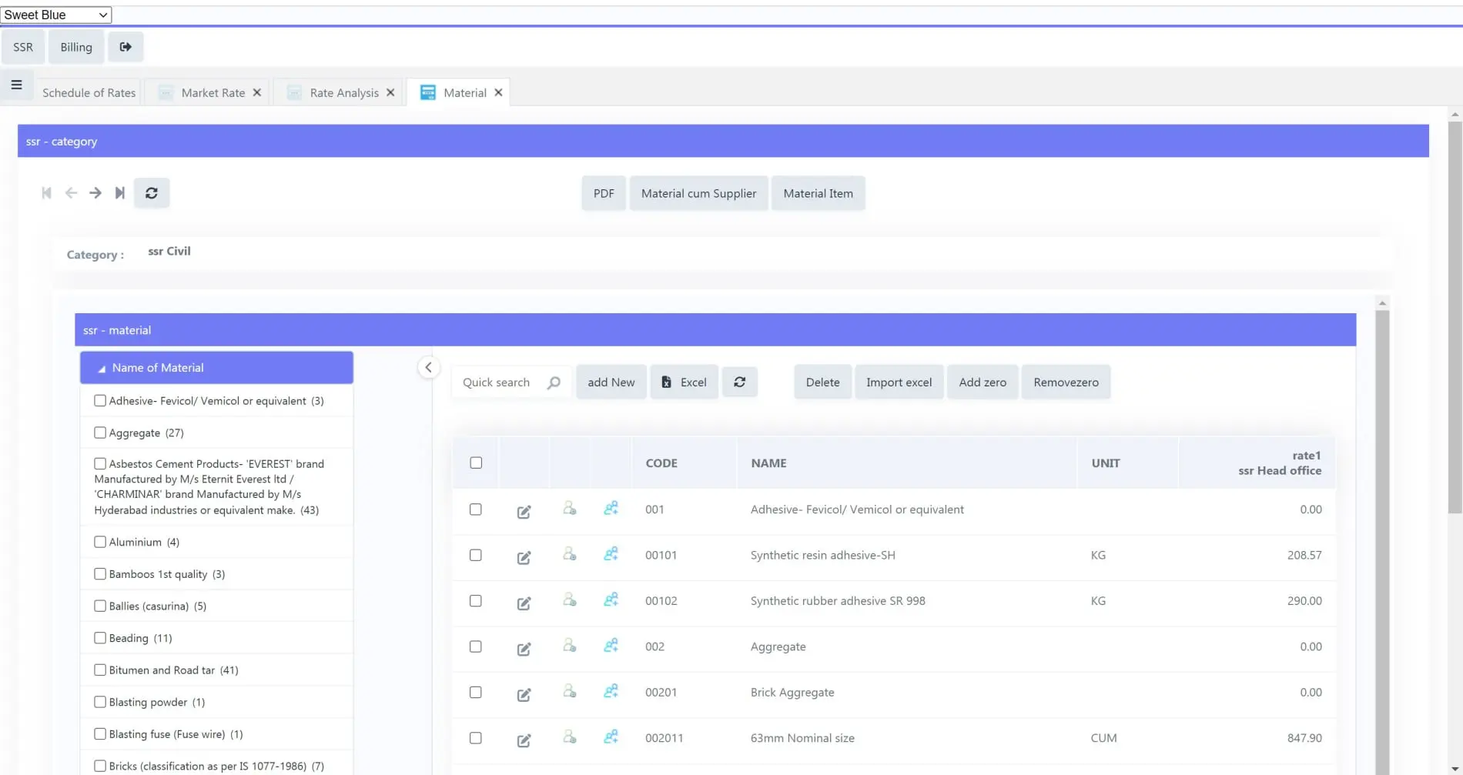1463x775 pixels.
Task: Switch to the Rate Analysis tab
Action: click(343, 92)
